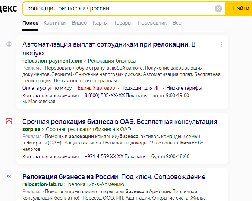Clear the search query with X icon
Screen dimensions: 252x201
click(218, 9)
